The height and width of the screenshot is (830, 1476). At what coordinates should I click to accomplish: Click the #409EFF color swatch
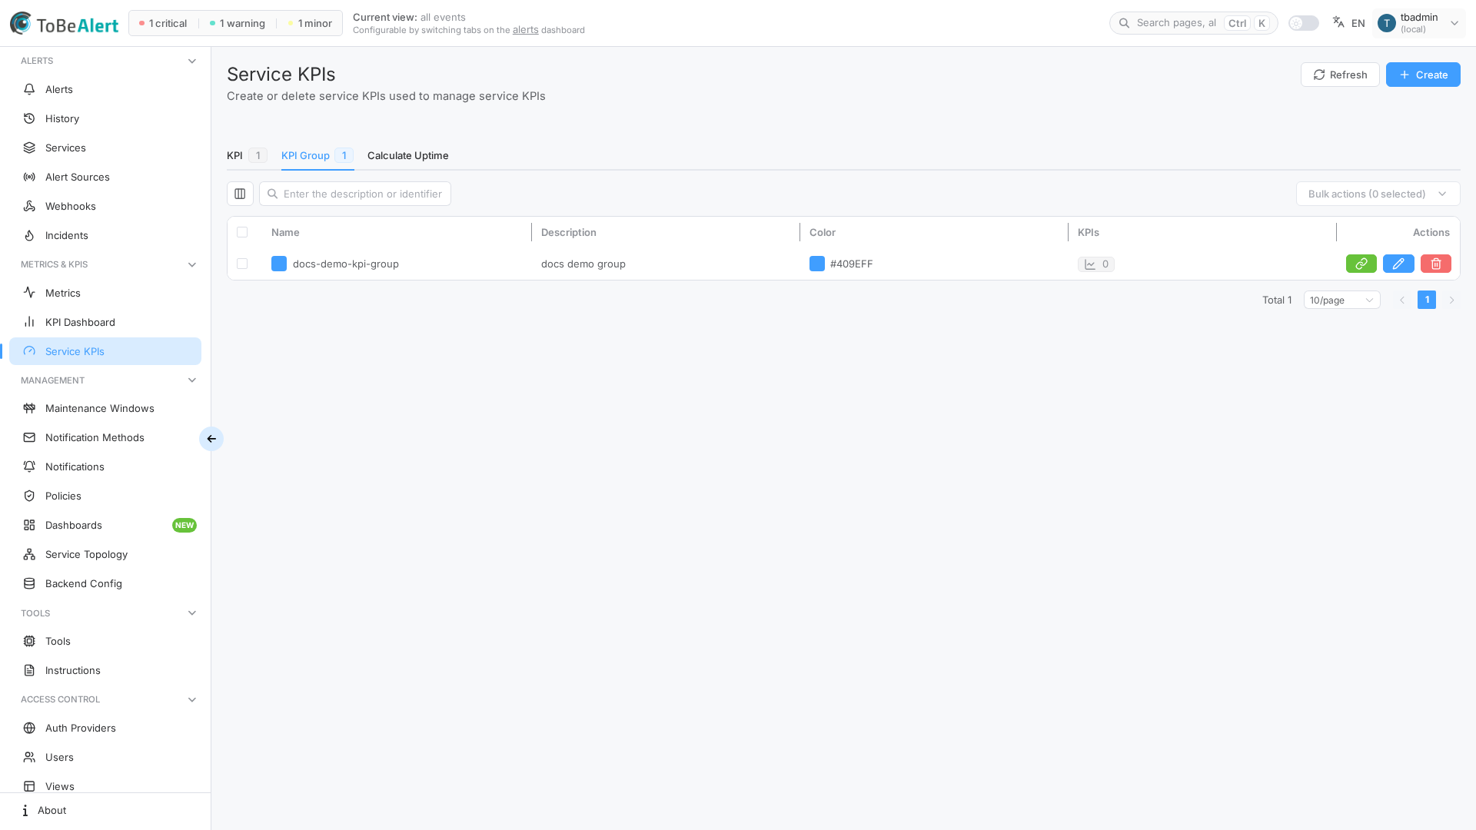click(x=817, y=264)
